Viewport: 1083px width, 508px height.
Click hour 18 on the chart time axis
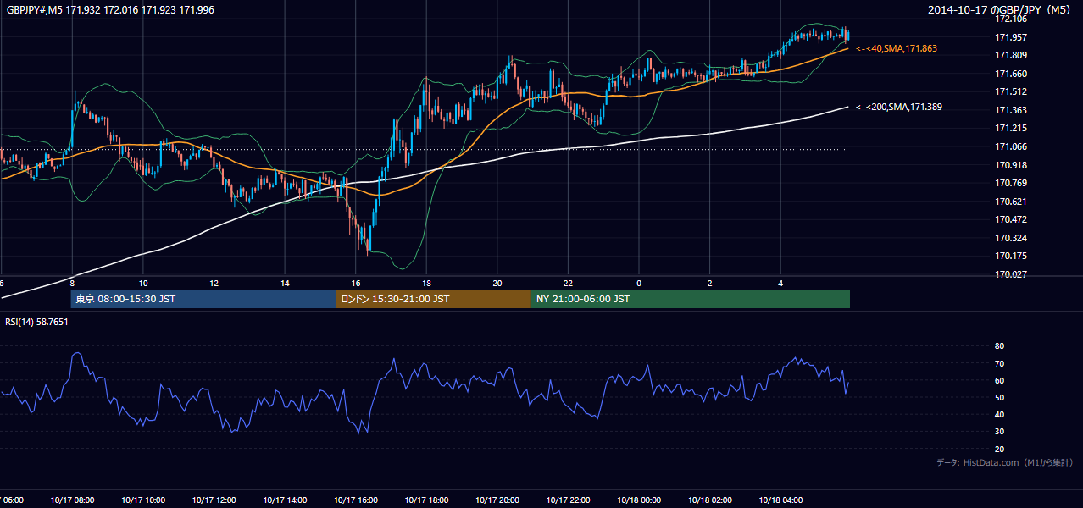tap(426, 283)
